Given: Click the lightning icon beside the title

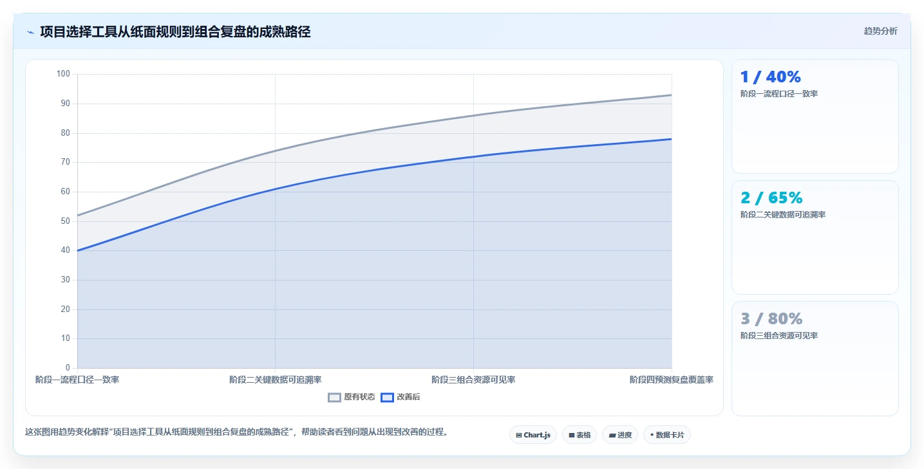Looking at the screenshot, I should tap(30, 32).
